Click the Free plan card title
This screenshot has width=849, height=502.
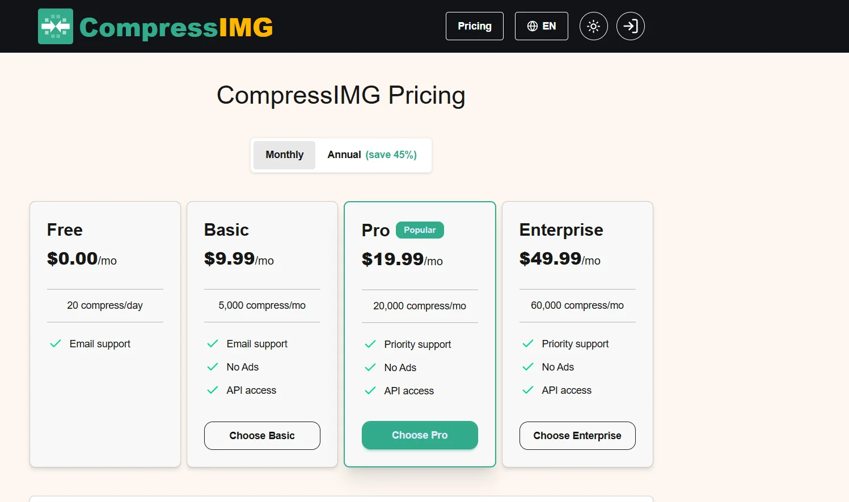coord(65,230)
